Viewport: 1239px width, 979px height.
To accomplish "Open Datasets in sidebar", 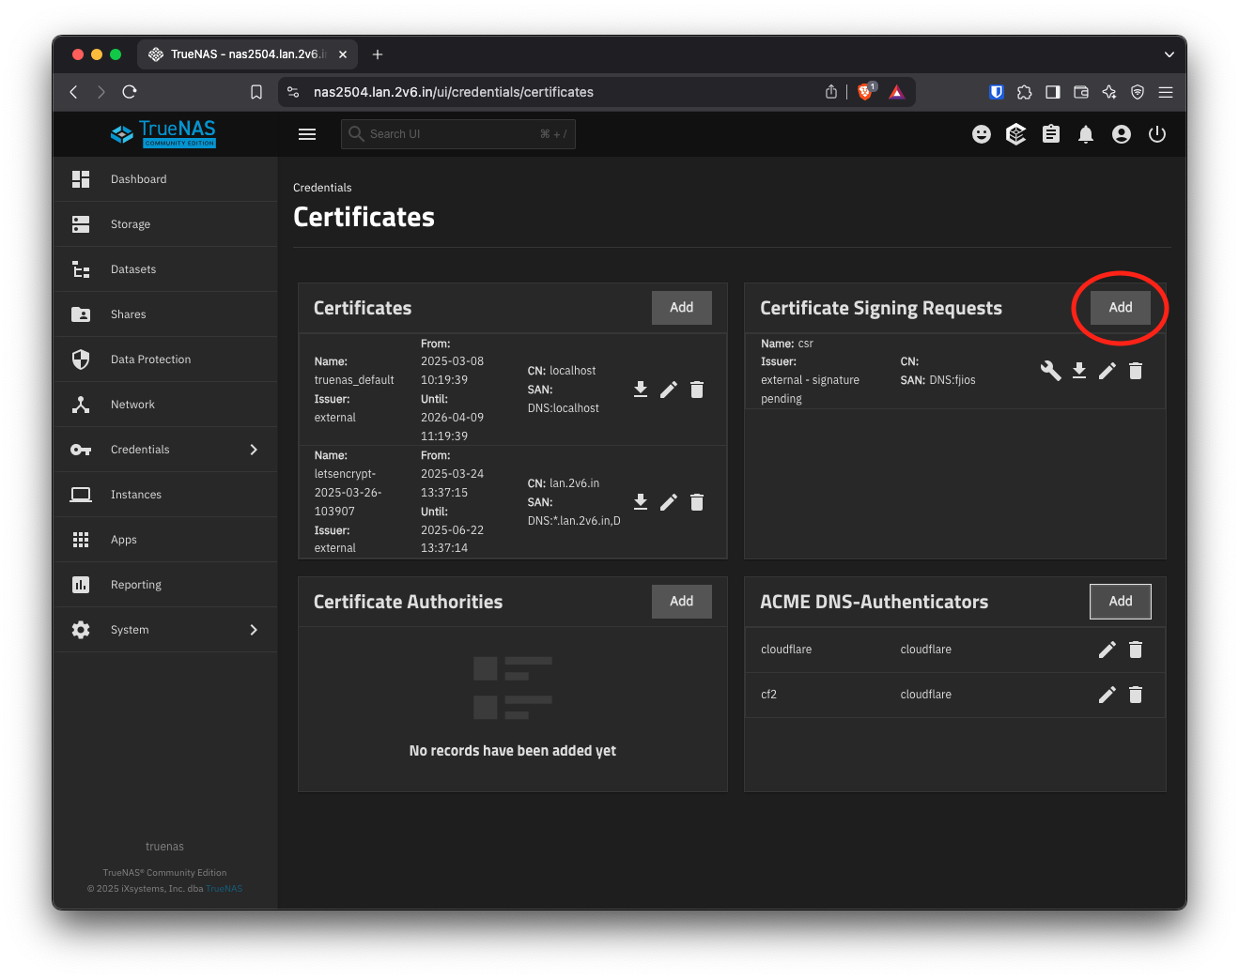I will coord(165,269).
